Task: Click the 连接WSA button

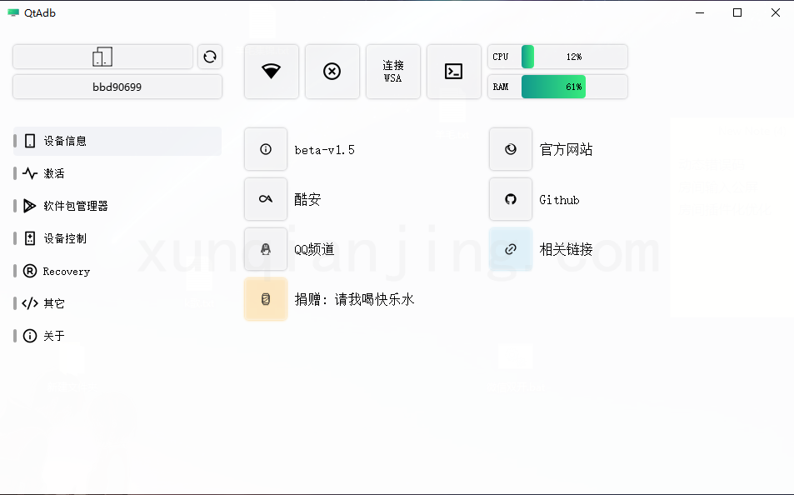Action: [392, 71]
